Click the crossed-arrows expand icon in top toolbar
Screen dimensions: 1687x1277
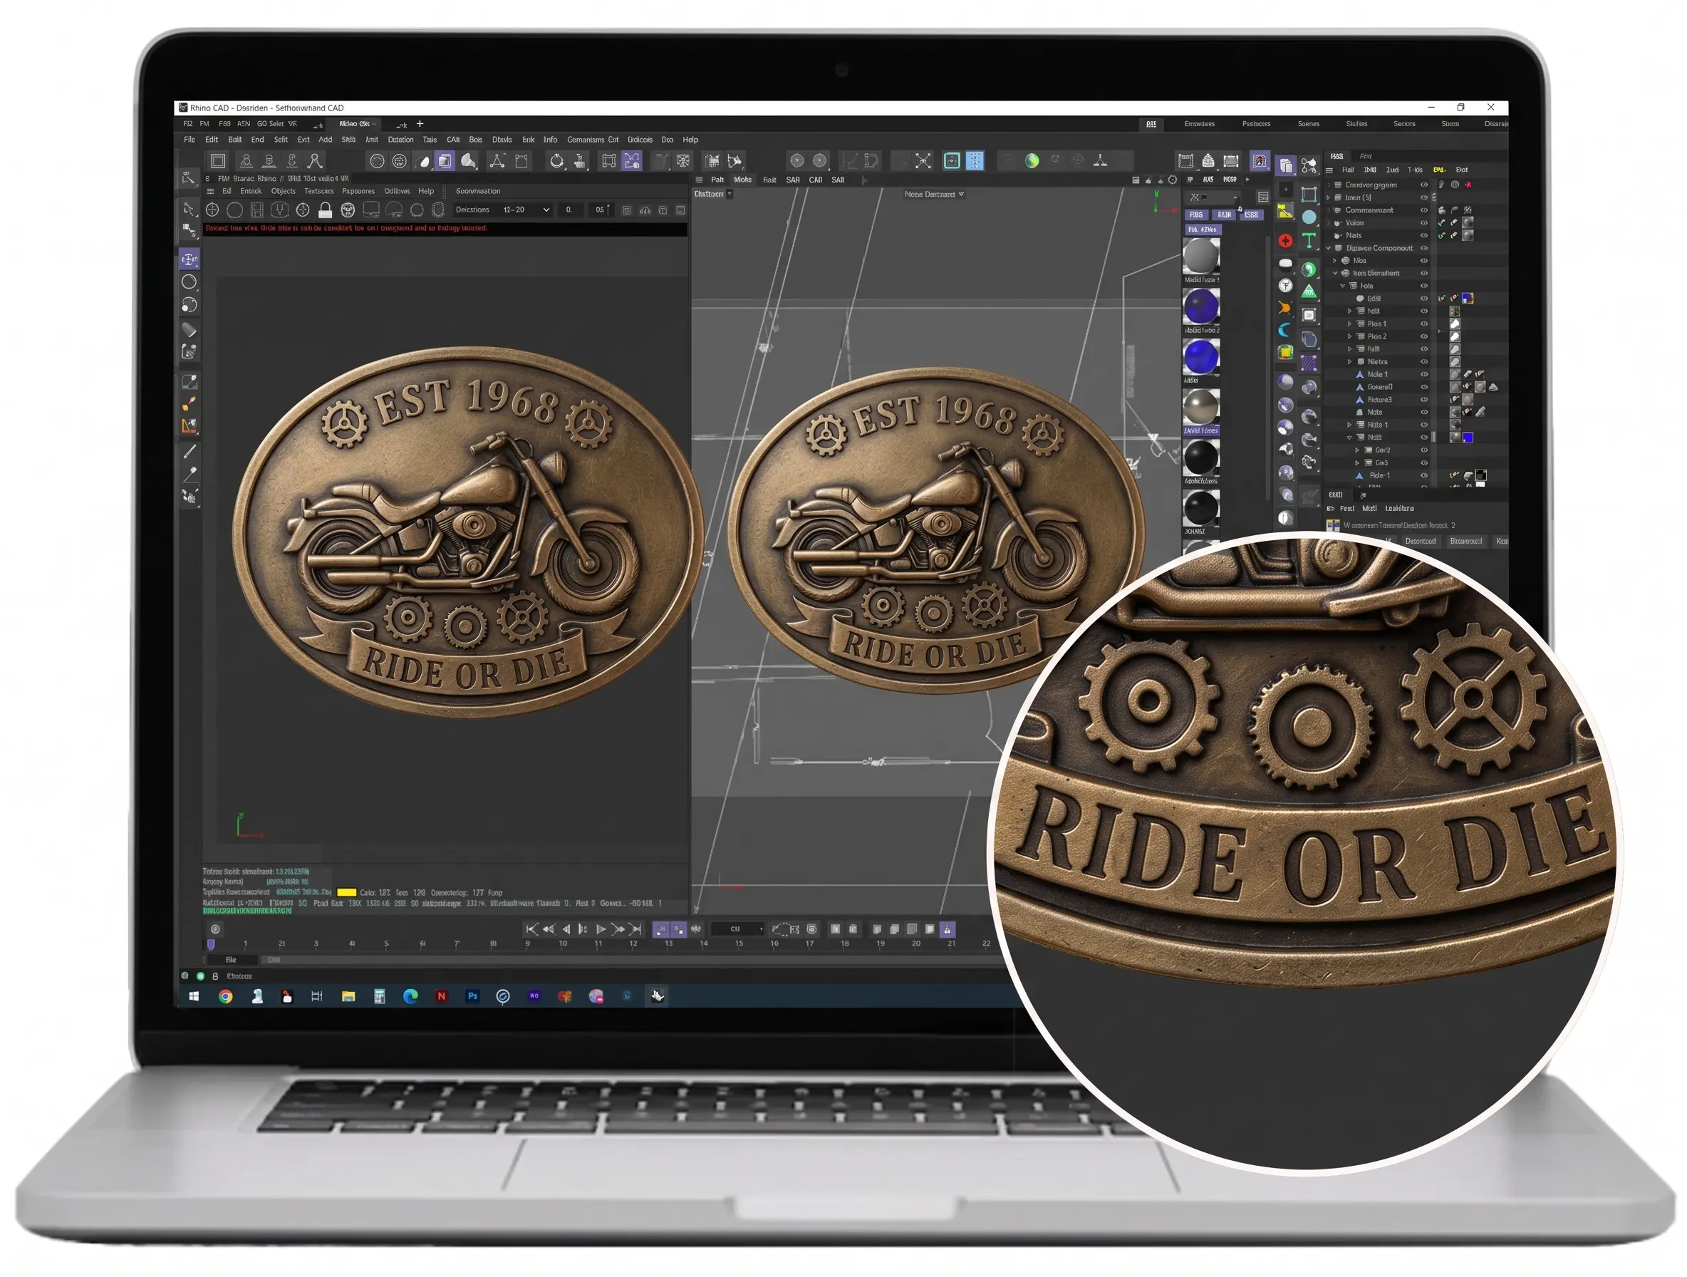(x=923, y=160)
